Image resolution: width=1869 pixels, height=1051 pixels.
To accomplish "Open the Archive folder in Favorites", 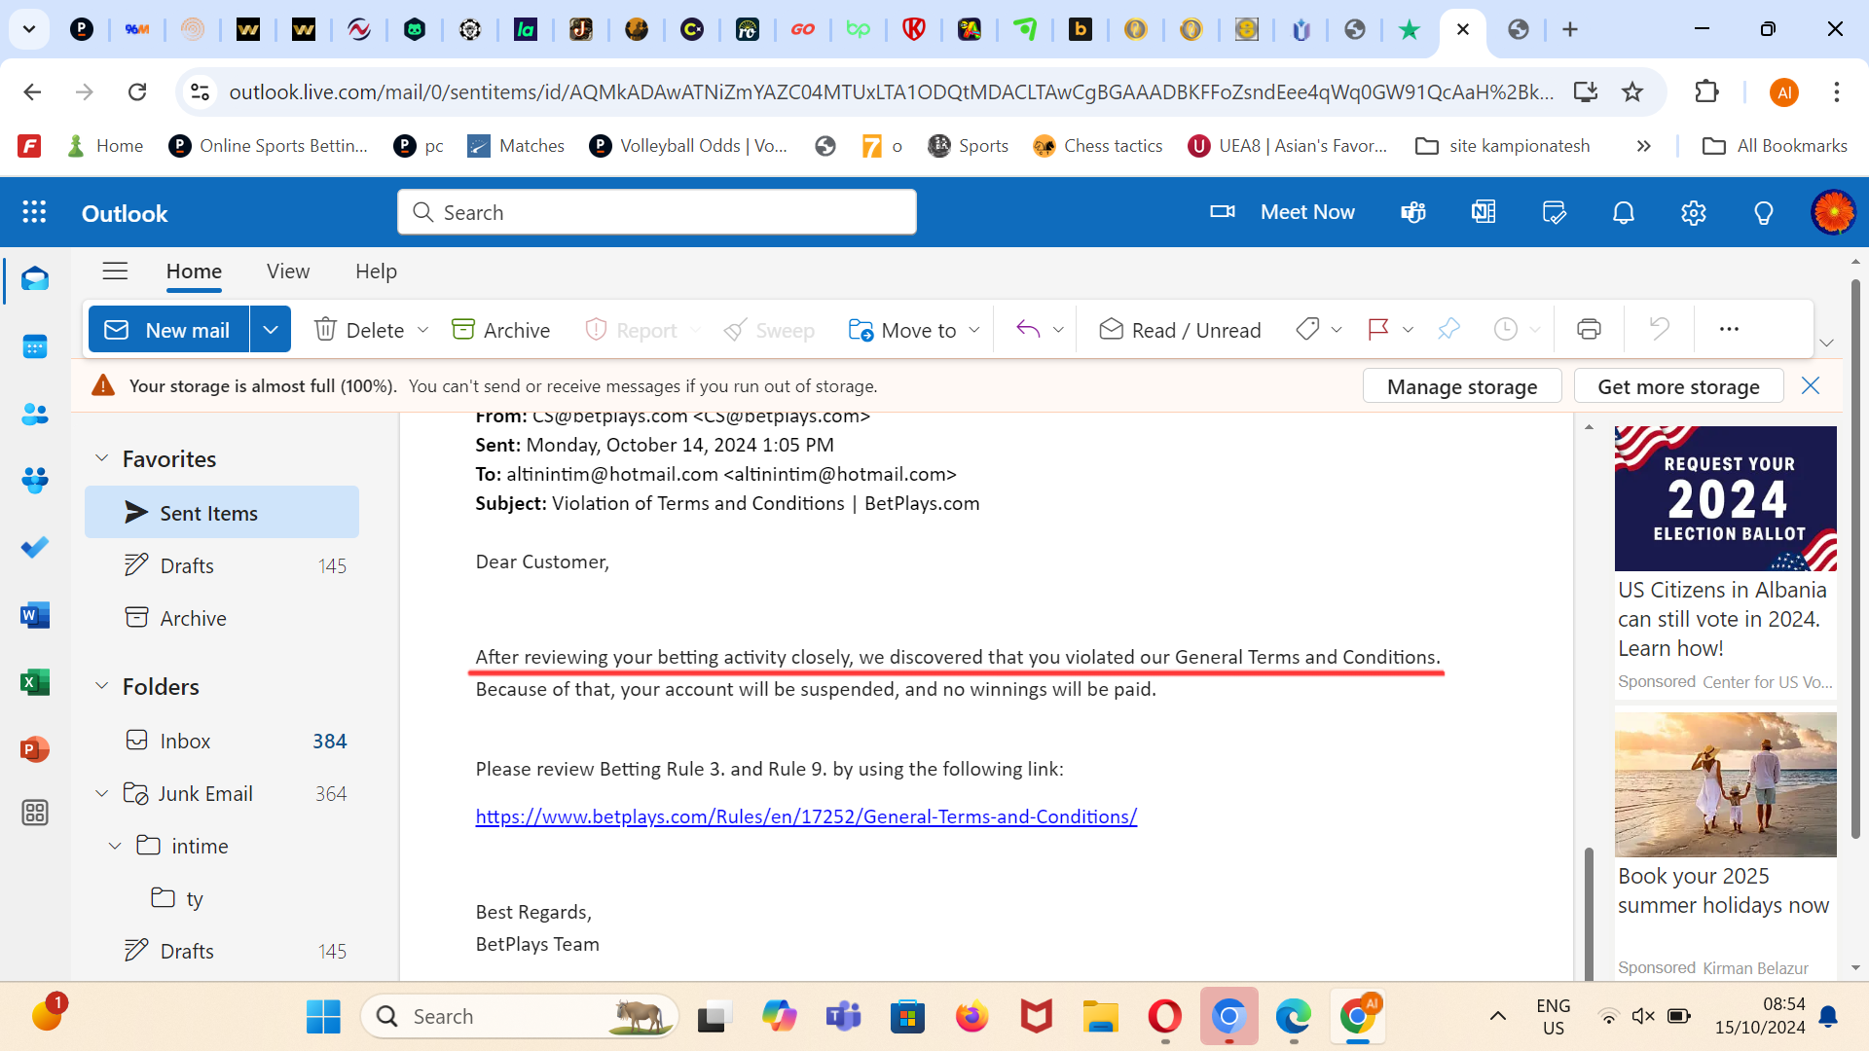I will point(222,618).
